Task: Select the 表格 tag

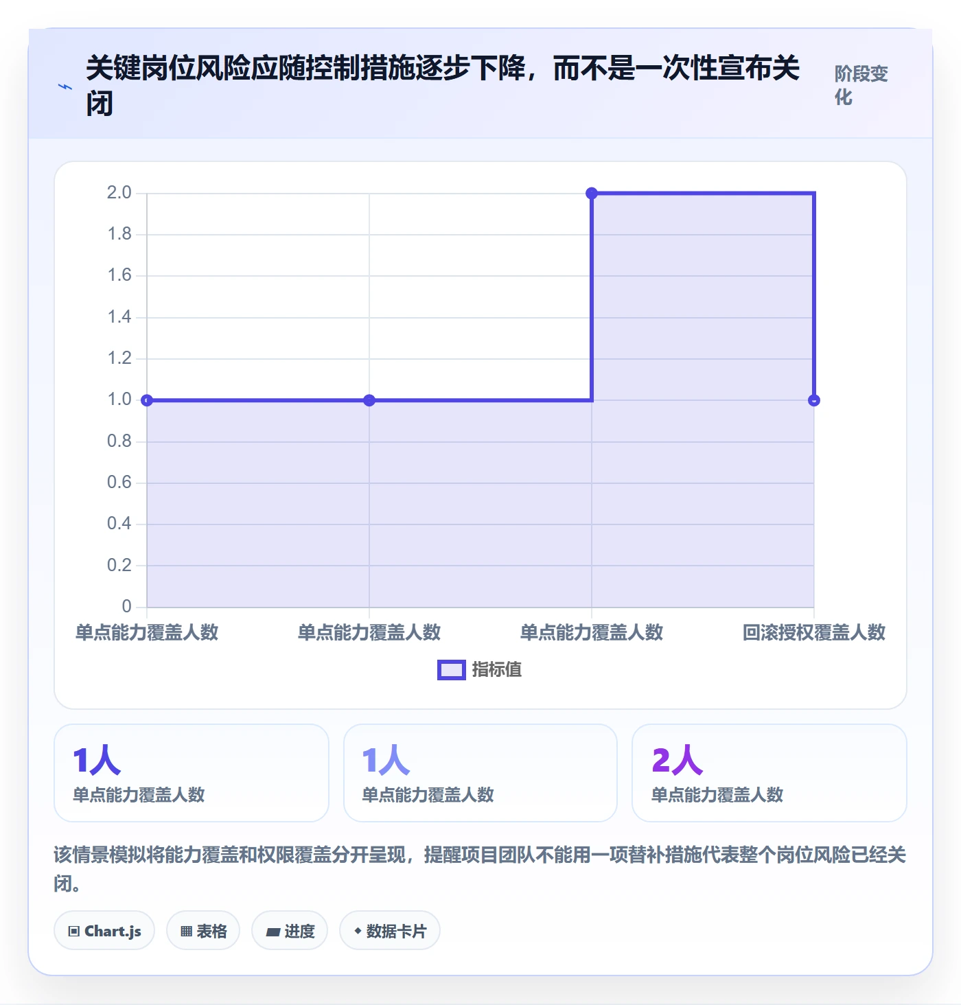Action: pyautogui.click(x=203, y=931)
